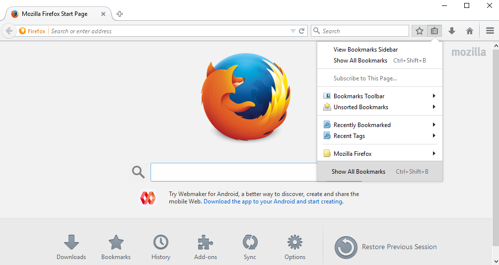Open the hamburger menu button
Viewport: 499px width, 265px height.
click(490, 31)
